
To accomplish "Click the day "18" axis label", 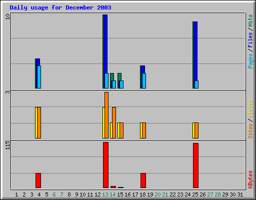I will point(142,194).
